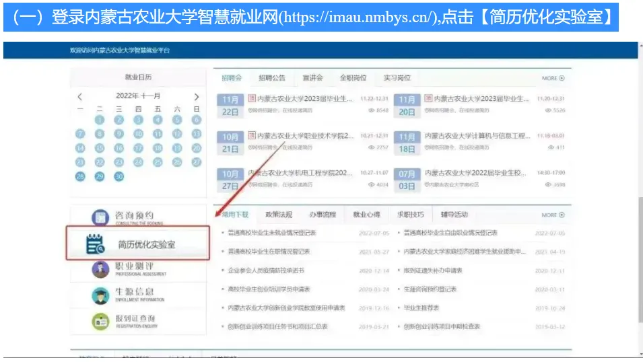The image size is (643, 362).
Task: Click the 2022年 十一月 calendar title
Action: pyautogui.click(x=138, y=96)
